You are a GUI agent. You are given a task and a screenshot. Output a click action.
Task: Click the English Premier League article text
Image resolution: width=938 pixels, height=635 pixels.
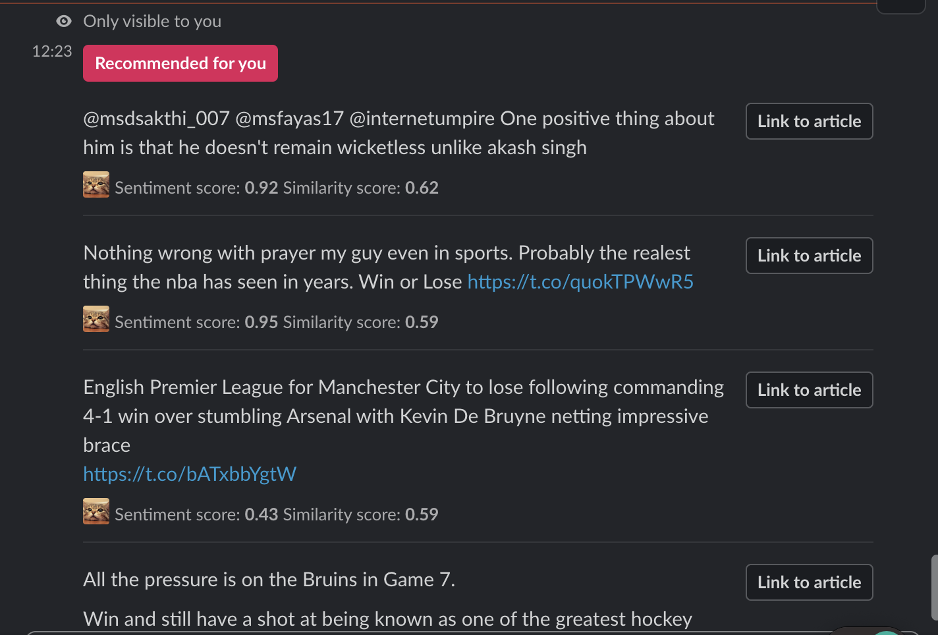pyautogui.click(x=404, y=416)
